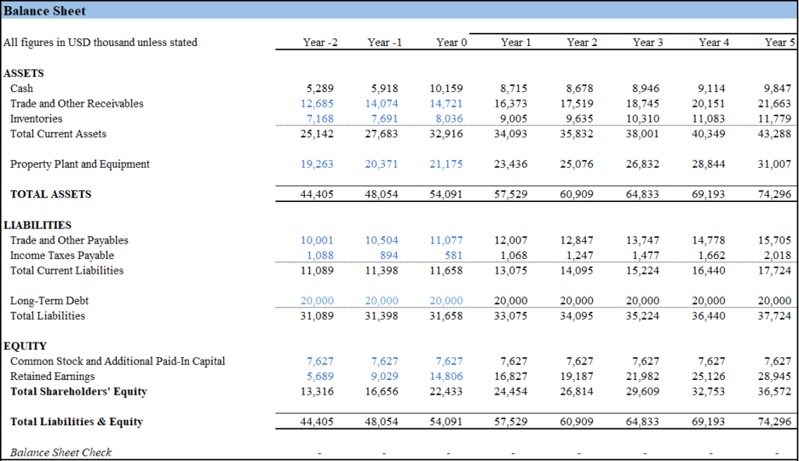Click Total Liabilities value for Year 5
This screenshot has width=799, height=461.
click(x=777, y=316)
